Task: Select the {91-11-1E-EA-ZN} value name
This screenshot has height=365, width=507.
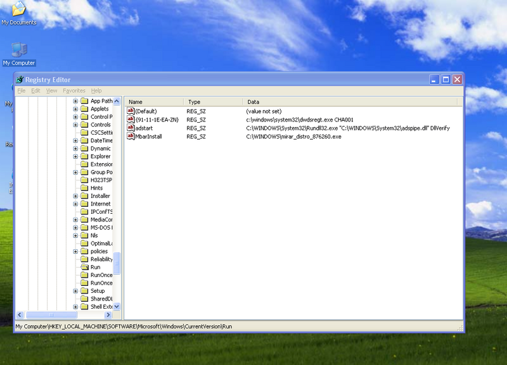Action: tap(157, 120)
